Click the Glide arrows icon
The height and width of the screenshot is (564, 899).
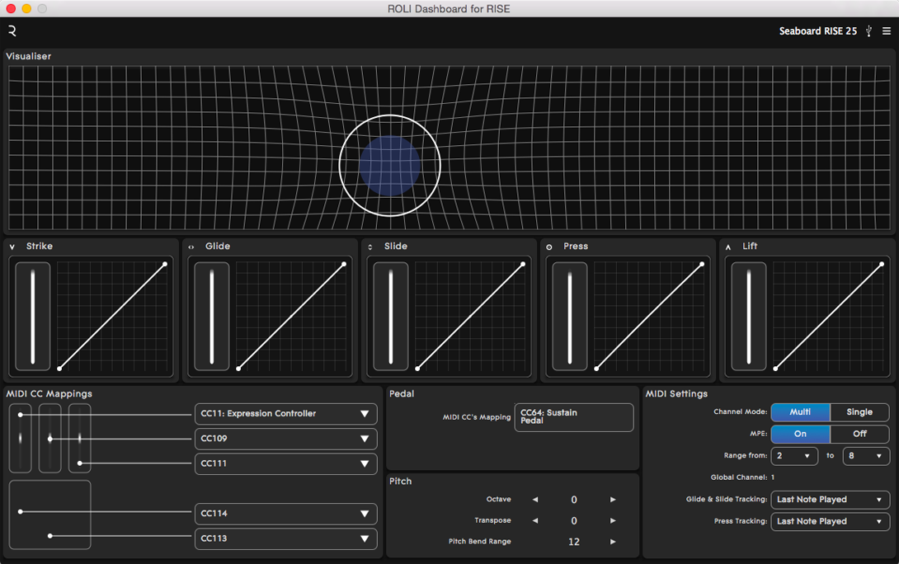191,247
